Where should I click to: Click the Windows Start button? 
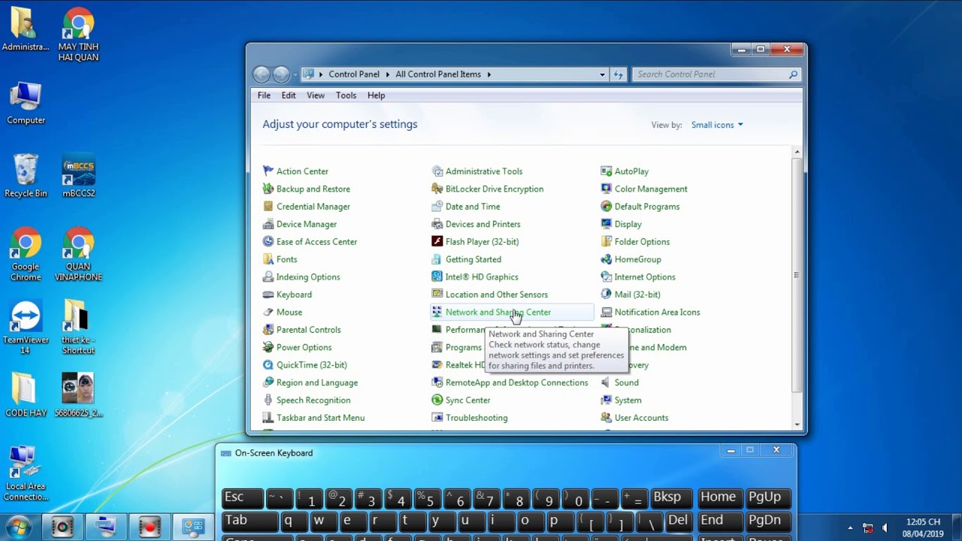(x=18, y=527)
